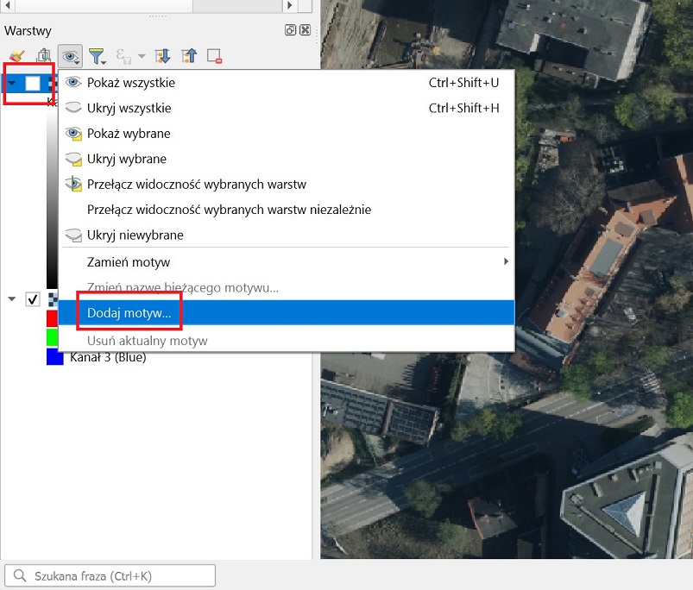Close the Warstwy panel
The image size is (693, 590).
click(x=305, y=30)
